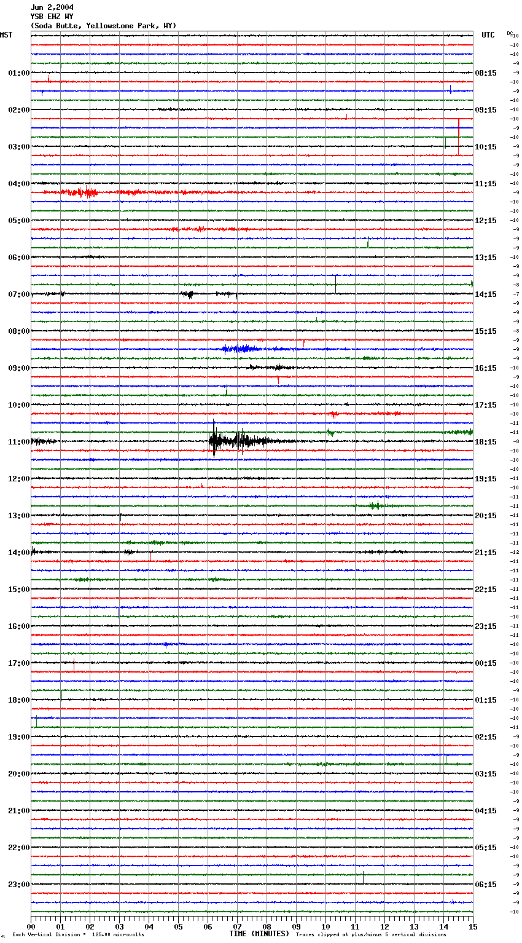The width and height of the screenshot is (522, 943).
Task: Click the '06:00' MST time label
Action: coord(19,258)
